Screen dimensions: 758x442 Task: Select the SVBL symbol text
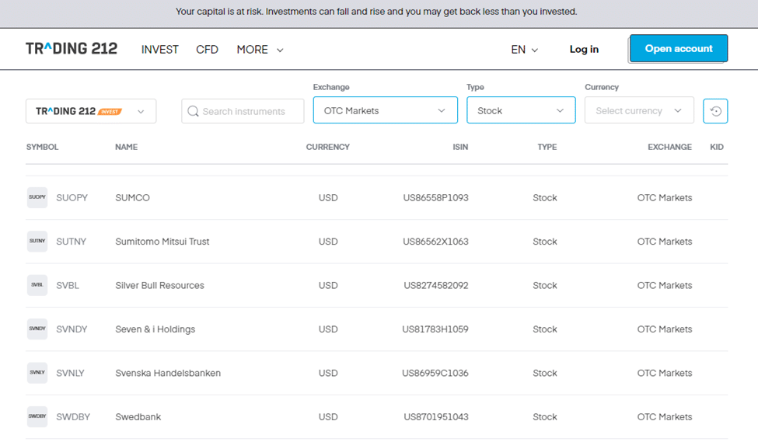pyautogui.click(x=68, y=286)
